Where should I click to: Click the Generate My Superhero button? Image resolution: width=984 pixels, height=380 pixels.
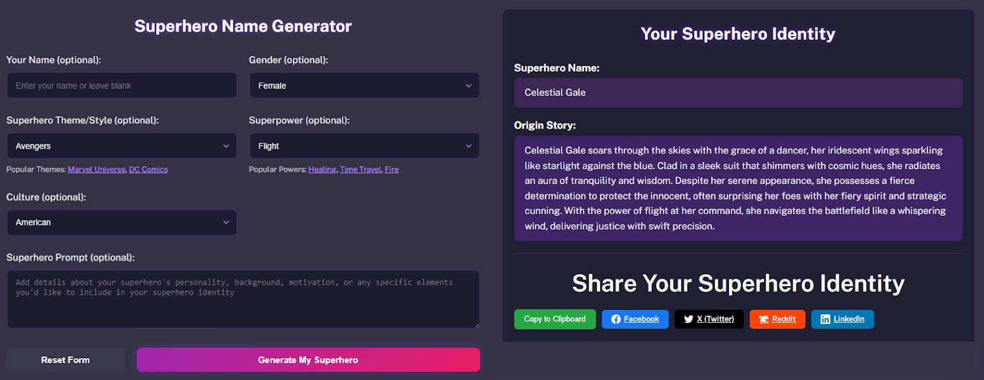coord(309,360)
